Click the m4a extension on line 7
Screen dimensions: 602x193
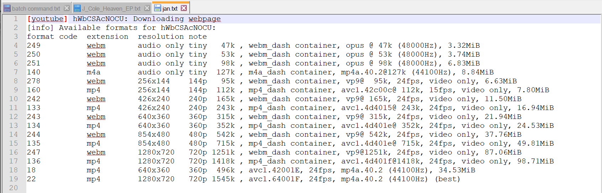point(94,72)
